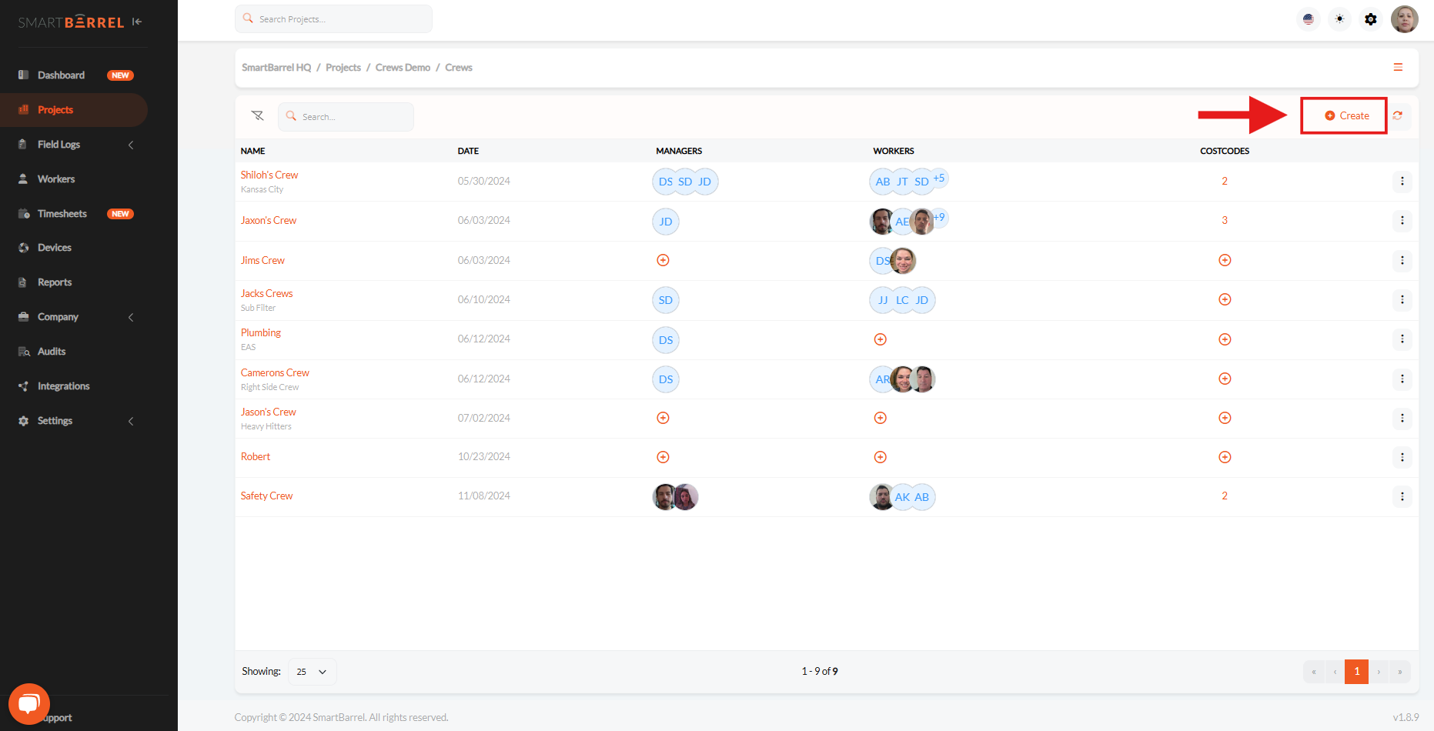Open the Showing 25 rows dropdown
This screenshot has height=731, width=1434.
point(312,672)
